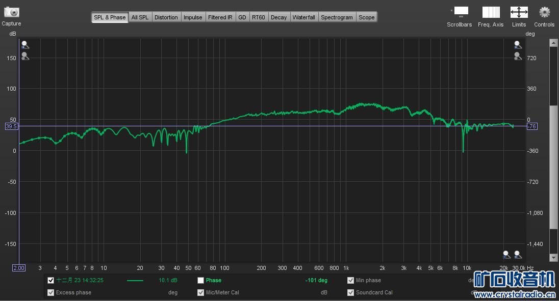559x301 pixels.
Task: Toggle the Mic/Meter Cal checkbox
Action: pyautogui.click(x=201, y=292)
